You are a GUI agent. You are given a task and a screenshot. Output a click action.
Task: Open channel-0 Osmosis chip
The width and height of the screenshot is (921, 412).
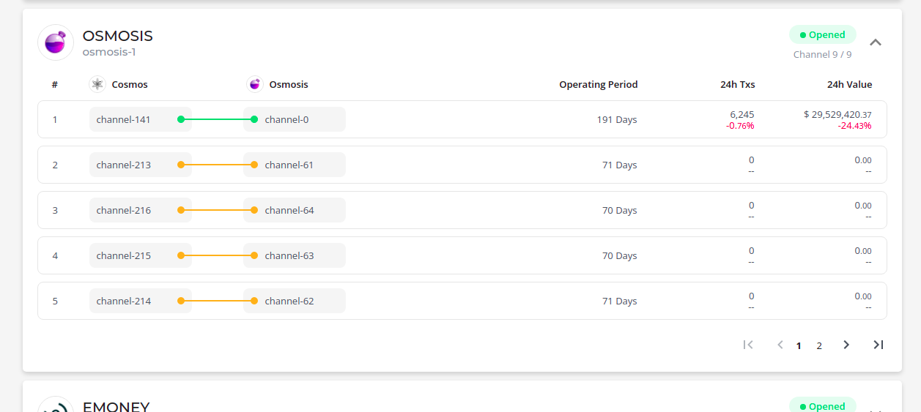(295, 119)
